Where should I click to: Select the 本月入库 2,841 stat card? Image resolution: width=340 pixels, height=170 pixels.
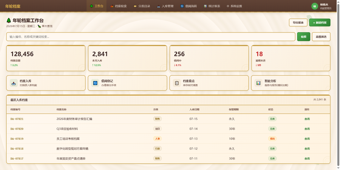[x=127, y=58]
